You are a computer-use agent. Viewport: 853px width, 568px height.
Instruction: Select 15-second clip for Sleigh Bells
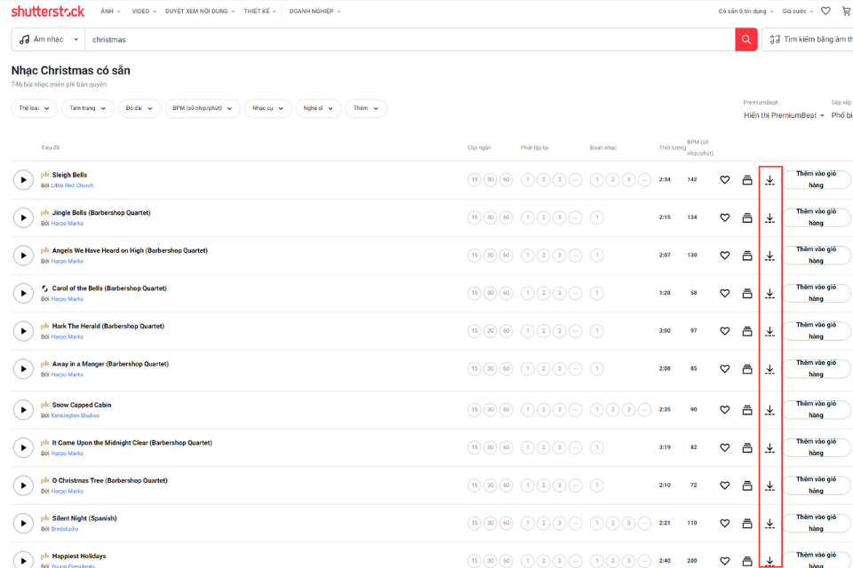click(x=474, y=180)
